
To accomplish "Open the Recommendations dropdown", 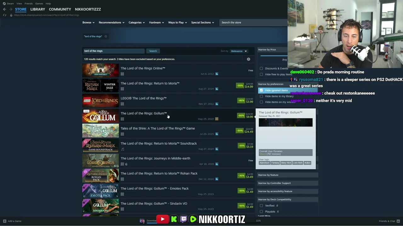I will (x=111, y=23).
